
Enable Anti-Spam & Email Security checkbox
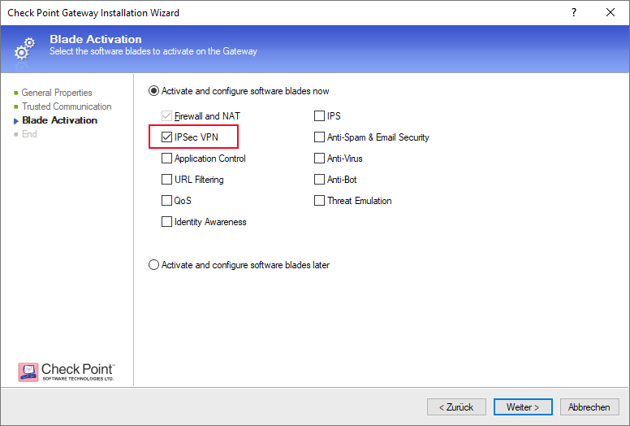[x=320, y=137]
